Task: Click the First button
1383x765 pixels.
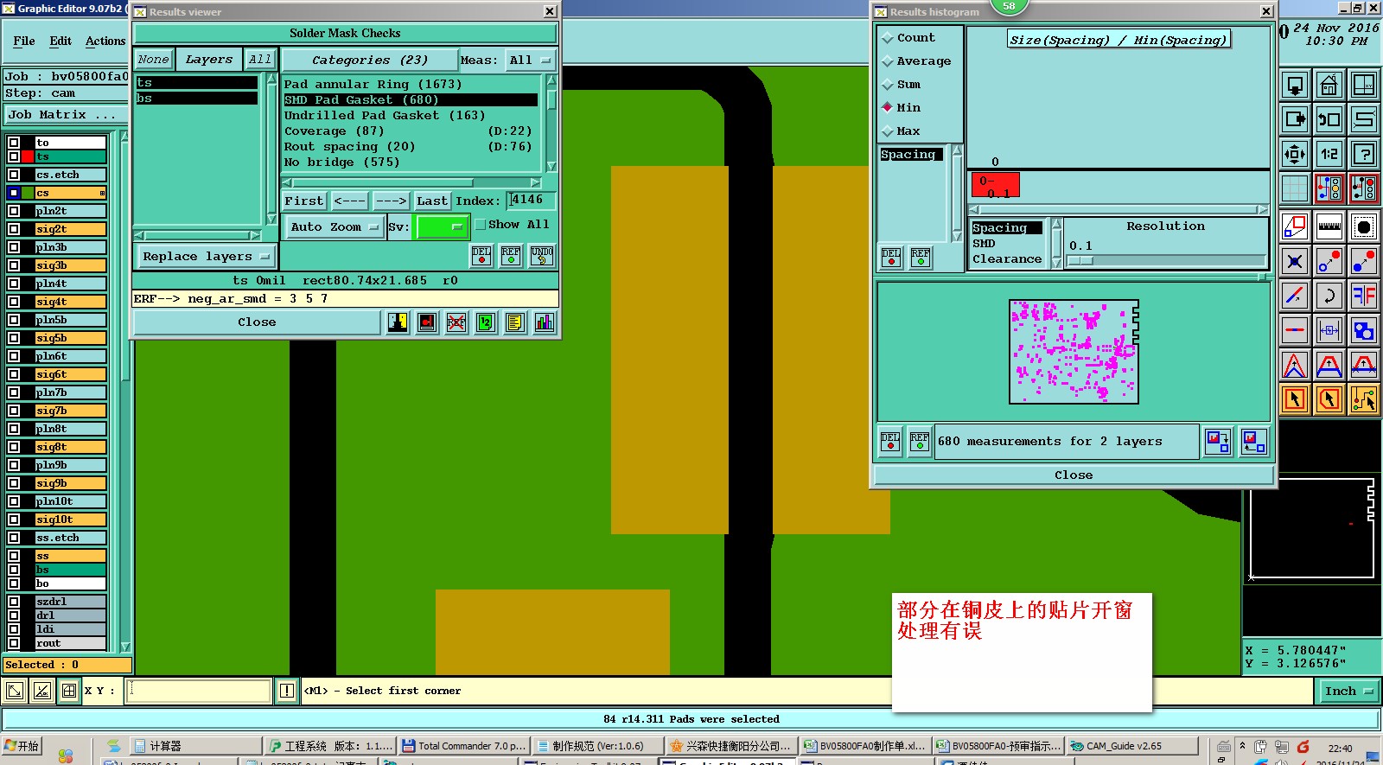Action: click(x=304, y=201)
